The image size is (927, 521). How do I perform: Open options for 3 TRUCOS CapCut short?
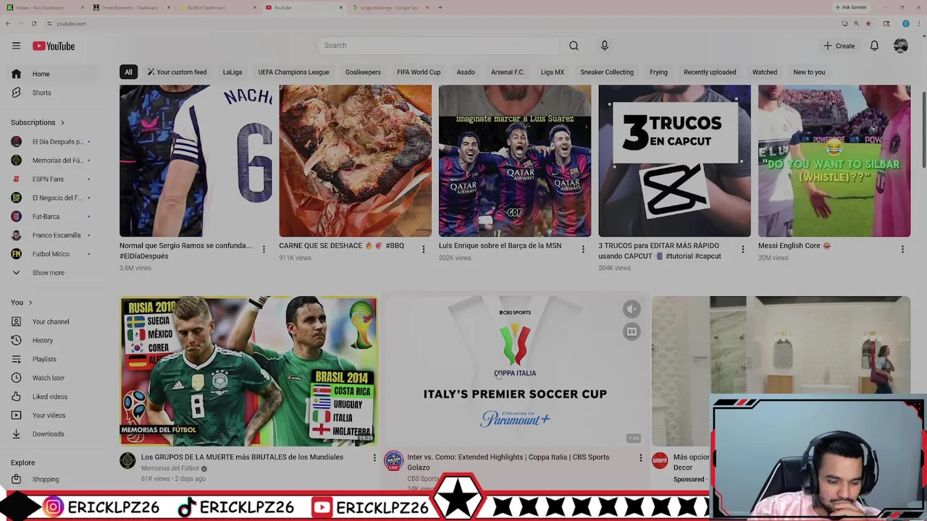pyautogui.click(x=742, y=249)
